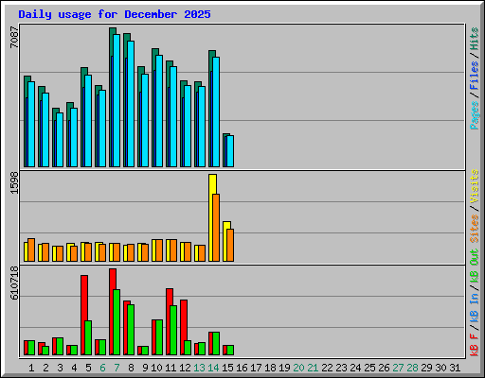Click day 8 on the x-axis
This screenshot has height=378, width=485.
tap(131, 368)
